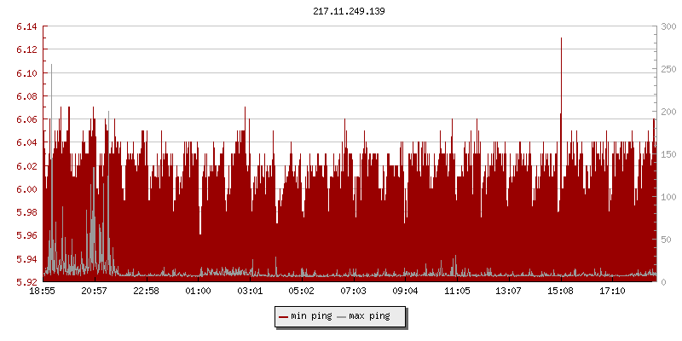The height and width of the screenshot is (341, 682).
Task: Click the 09:04 time axis label
Action: point(406,292)
